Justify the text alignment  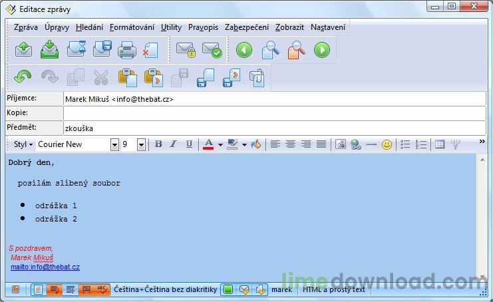tap(321, 144)
